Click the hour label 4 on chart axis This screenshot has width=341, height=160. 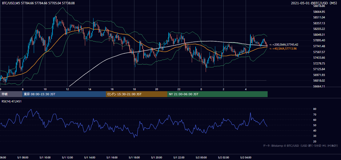point(246,89)
